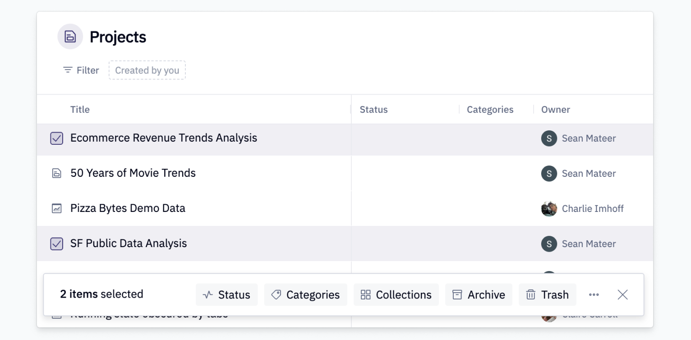Image resolution: width=691 pixels, height=340 pixels.
Task: Click the 50 Years of Movie Trends document icon
Action: 56,173
